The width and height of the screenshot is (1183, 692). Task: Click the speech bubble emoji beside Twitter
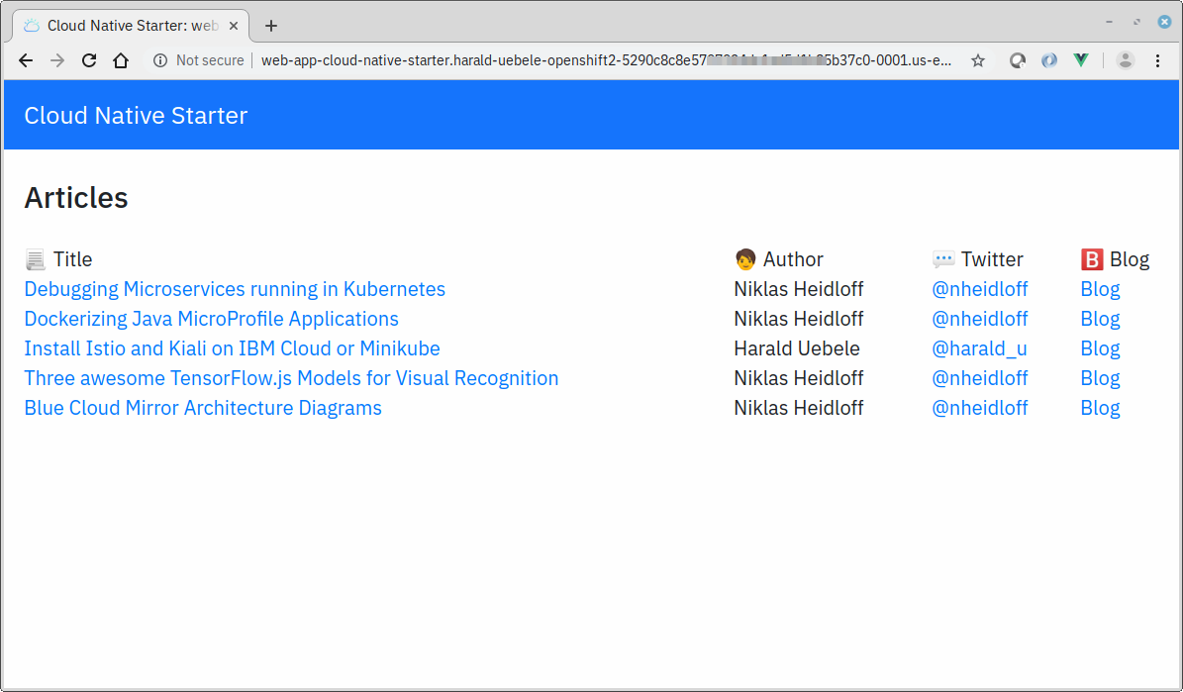(943, 259)
